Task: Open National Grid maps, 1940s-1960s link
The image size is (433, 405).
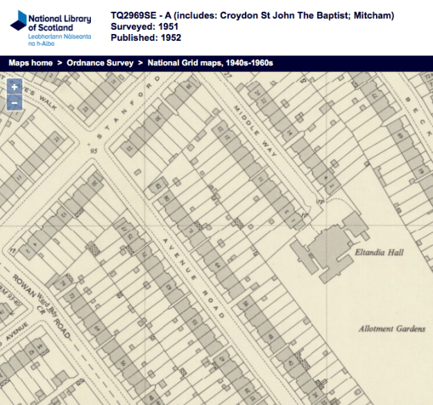Action: (210, 63)
